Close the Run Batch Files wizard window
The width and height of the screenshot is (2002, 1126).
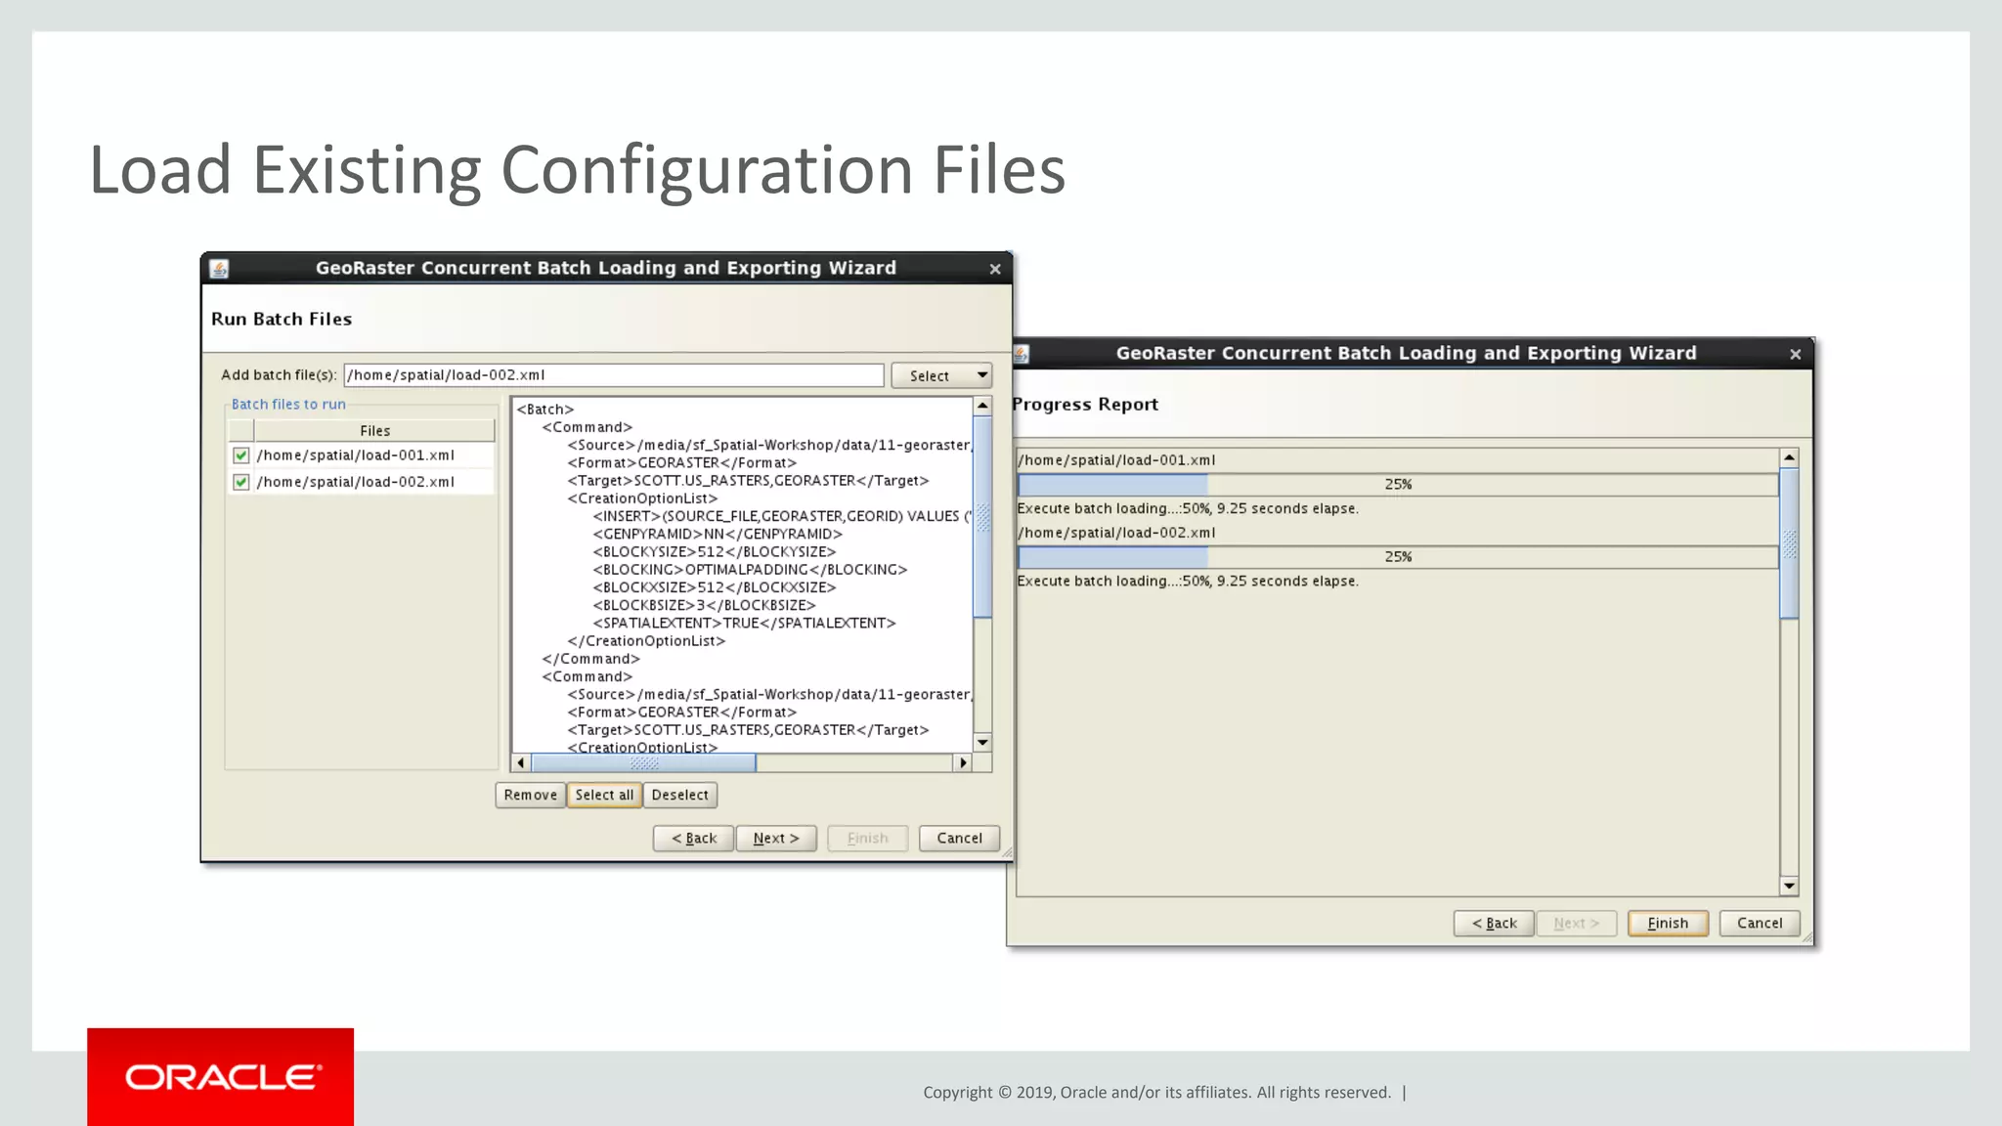pos(995,269)
